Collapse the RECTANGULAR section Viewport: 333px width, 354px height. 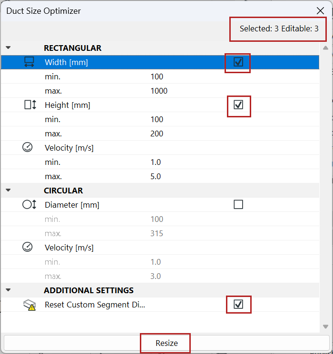8,48
